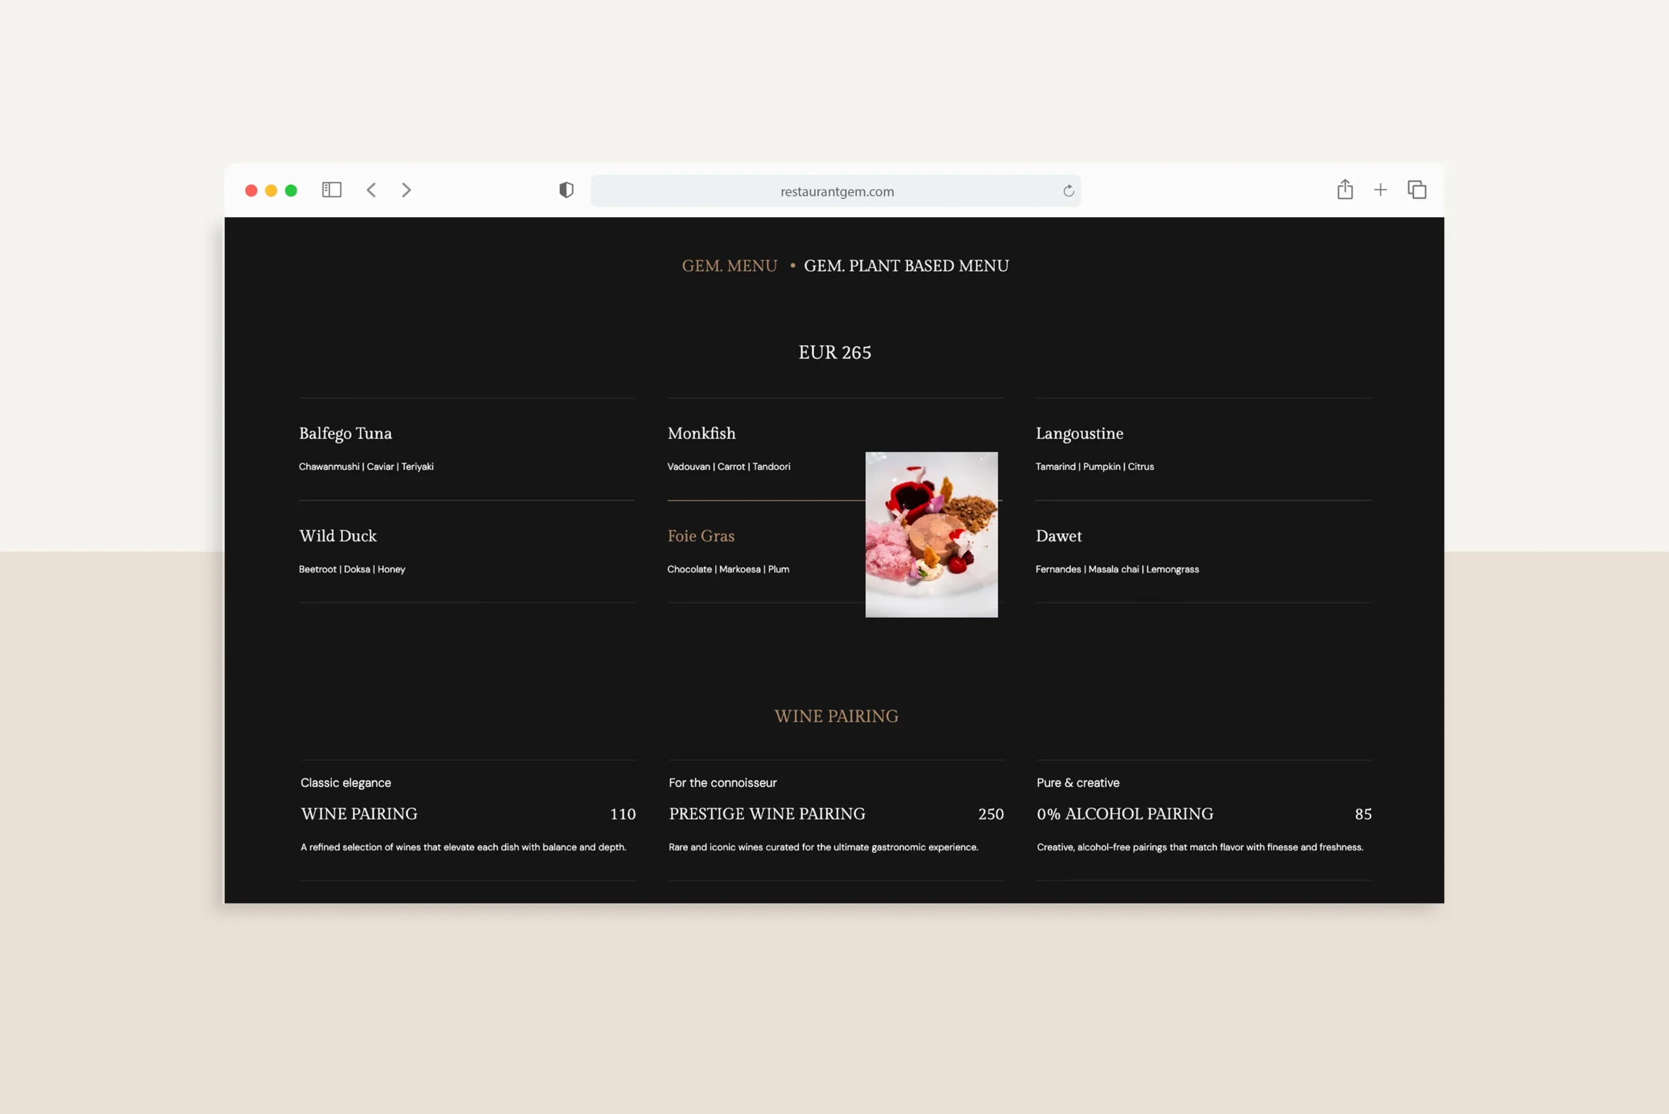Show tab overview icon
Screen dimensions: 1669x1114
(x=1417, y=190)
